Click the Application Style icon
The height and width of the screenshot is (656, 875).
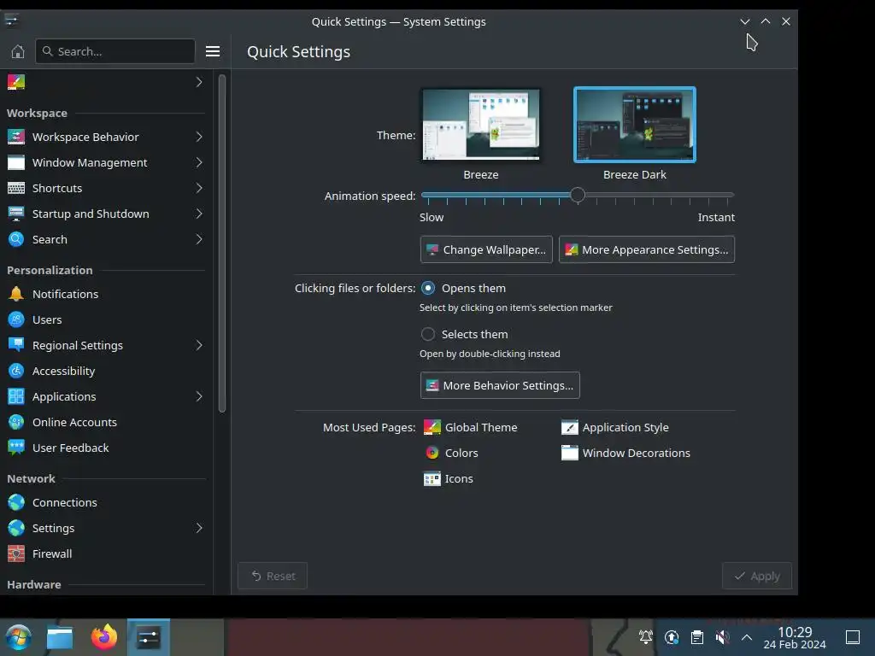click(570, 427)
